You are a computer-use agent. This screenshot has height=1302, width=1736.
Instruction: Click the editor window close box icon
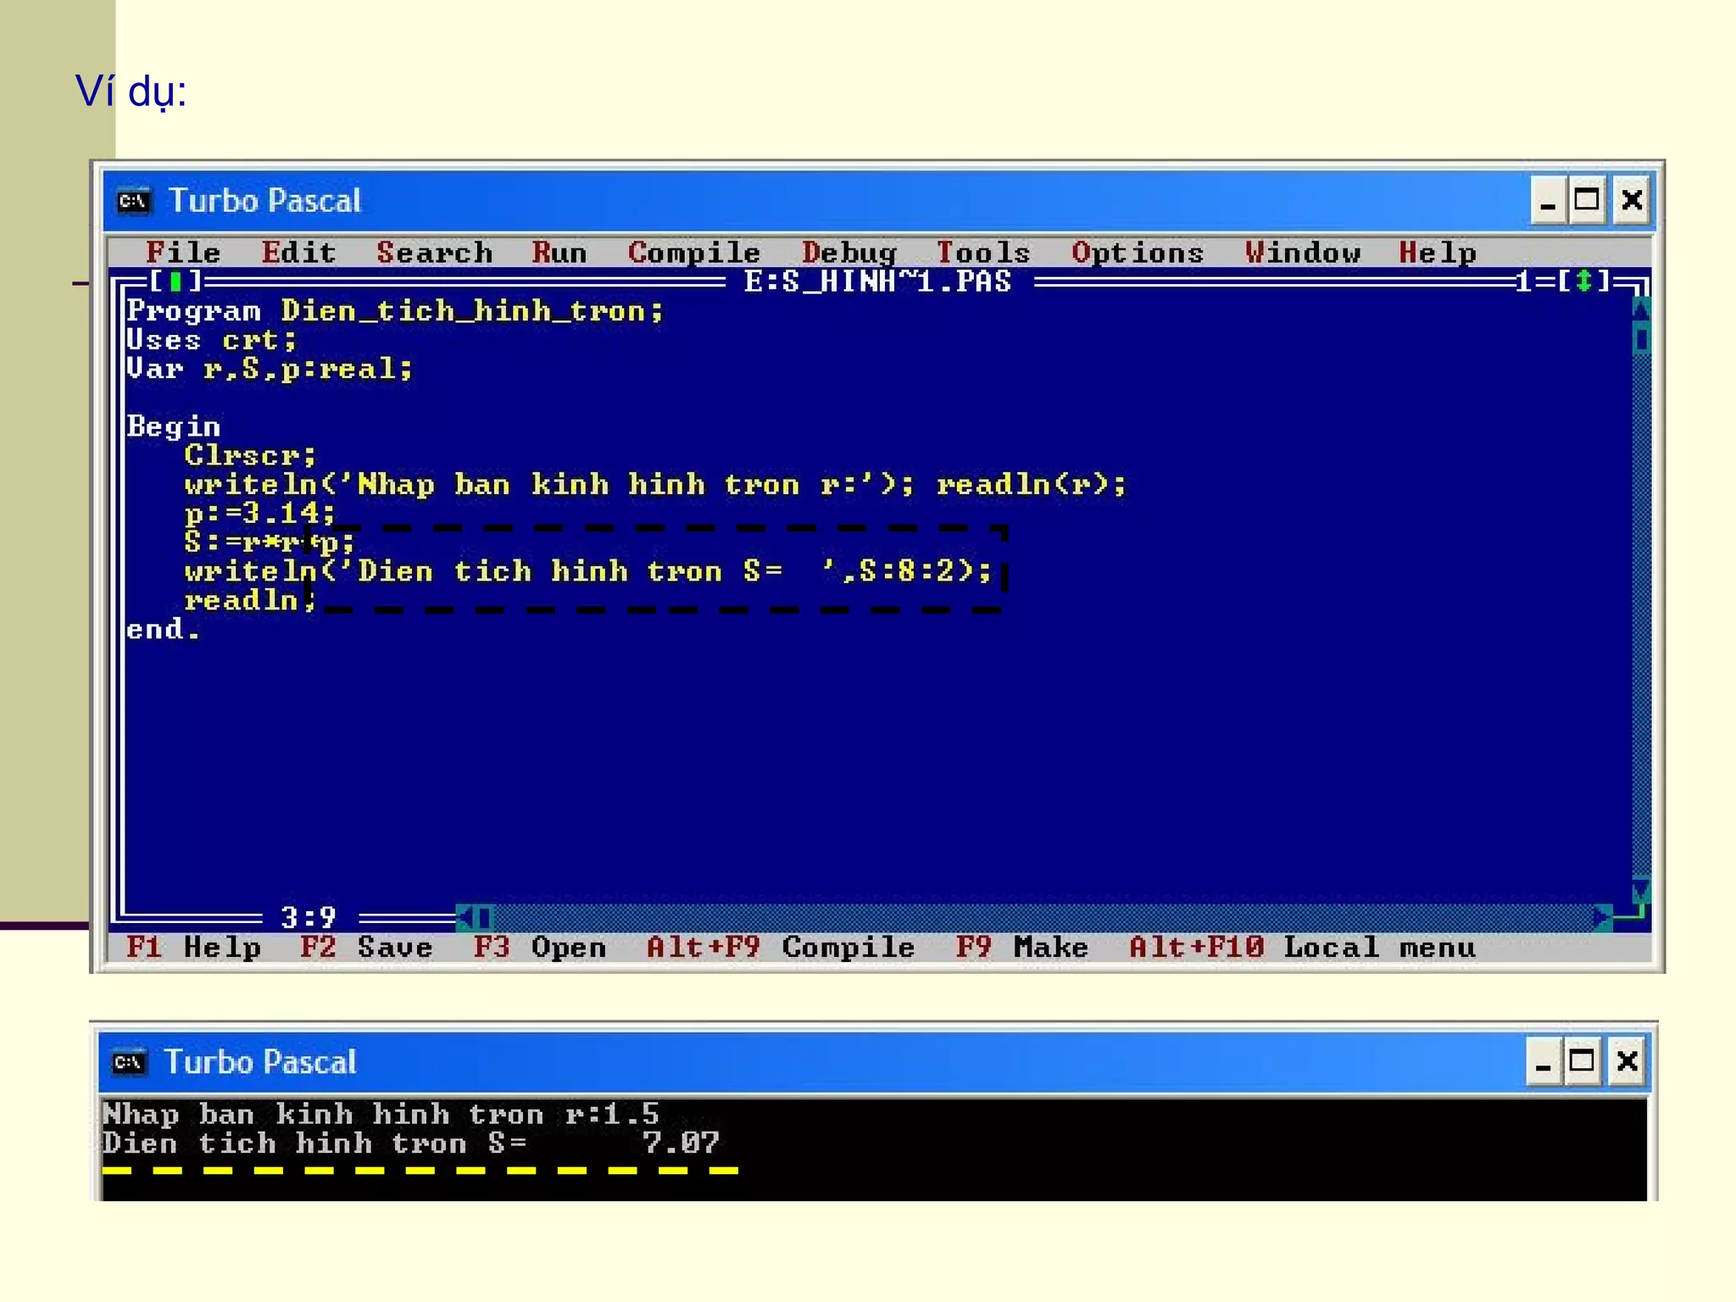175,281
